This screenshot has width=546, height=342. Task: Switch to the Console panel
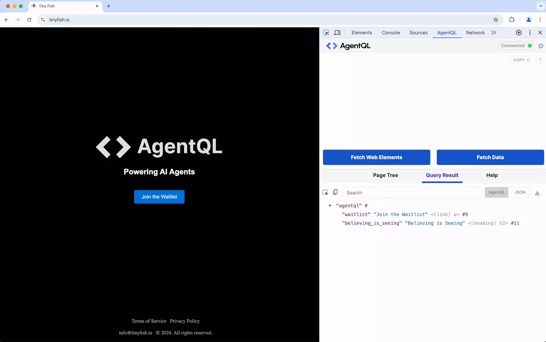coord(391,33)
